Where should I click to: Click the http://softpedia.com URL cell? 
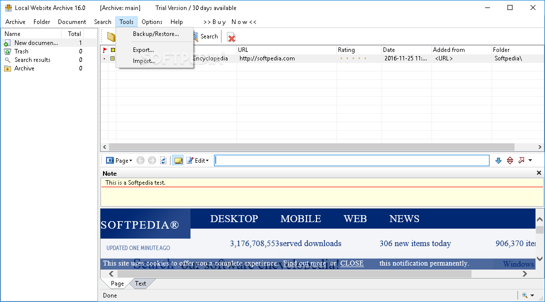267,58
